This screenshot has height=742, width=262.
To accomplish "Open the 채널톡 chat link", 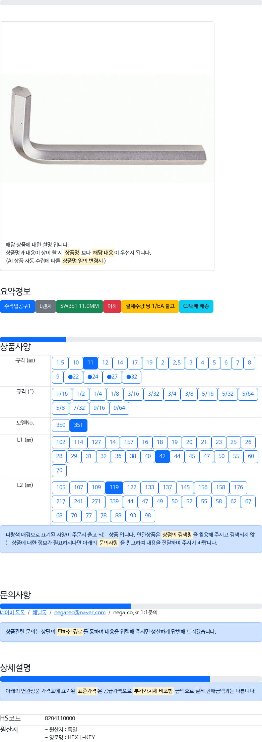I will pos(40,613).
